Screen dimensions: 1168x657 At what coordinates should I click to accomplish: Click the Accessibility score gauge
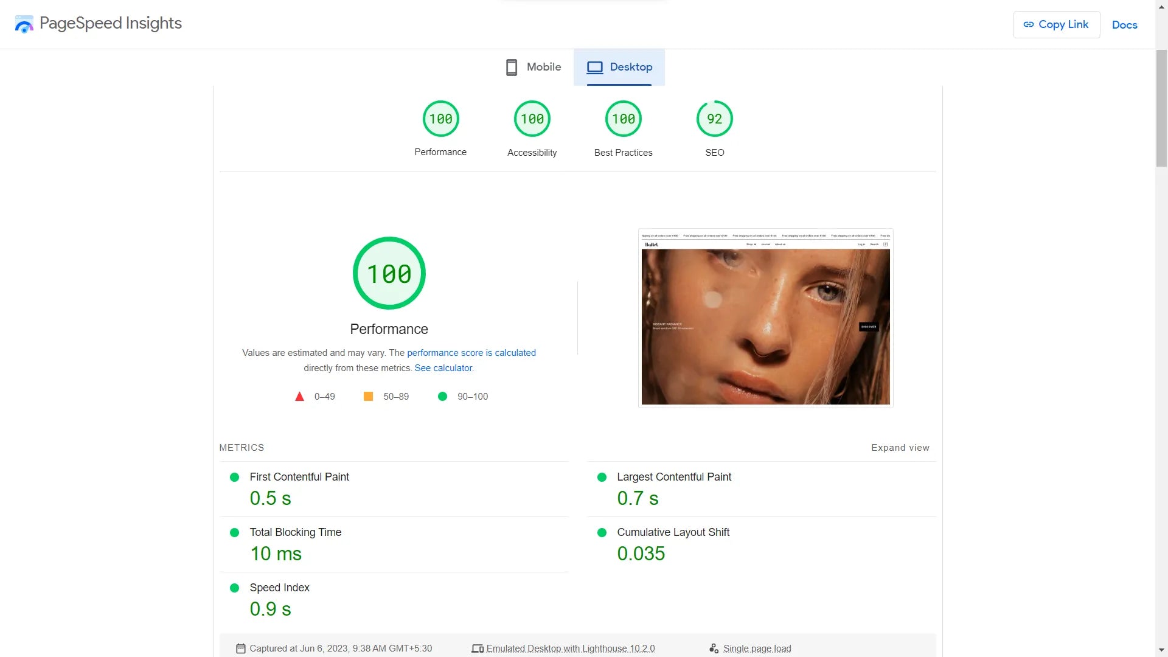pyautogui.click(x=532, y=119)
